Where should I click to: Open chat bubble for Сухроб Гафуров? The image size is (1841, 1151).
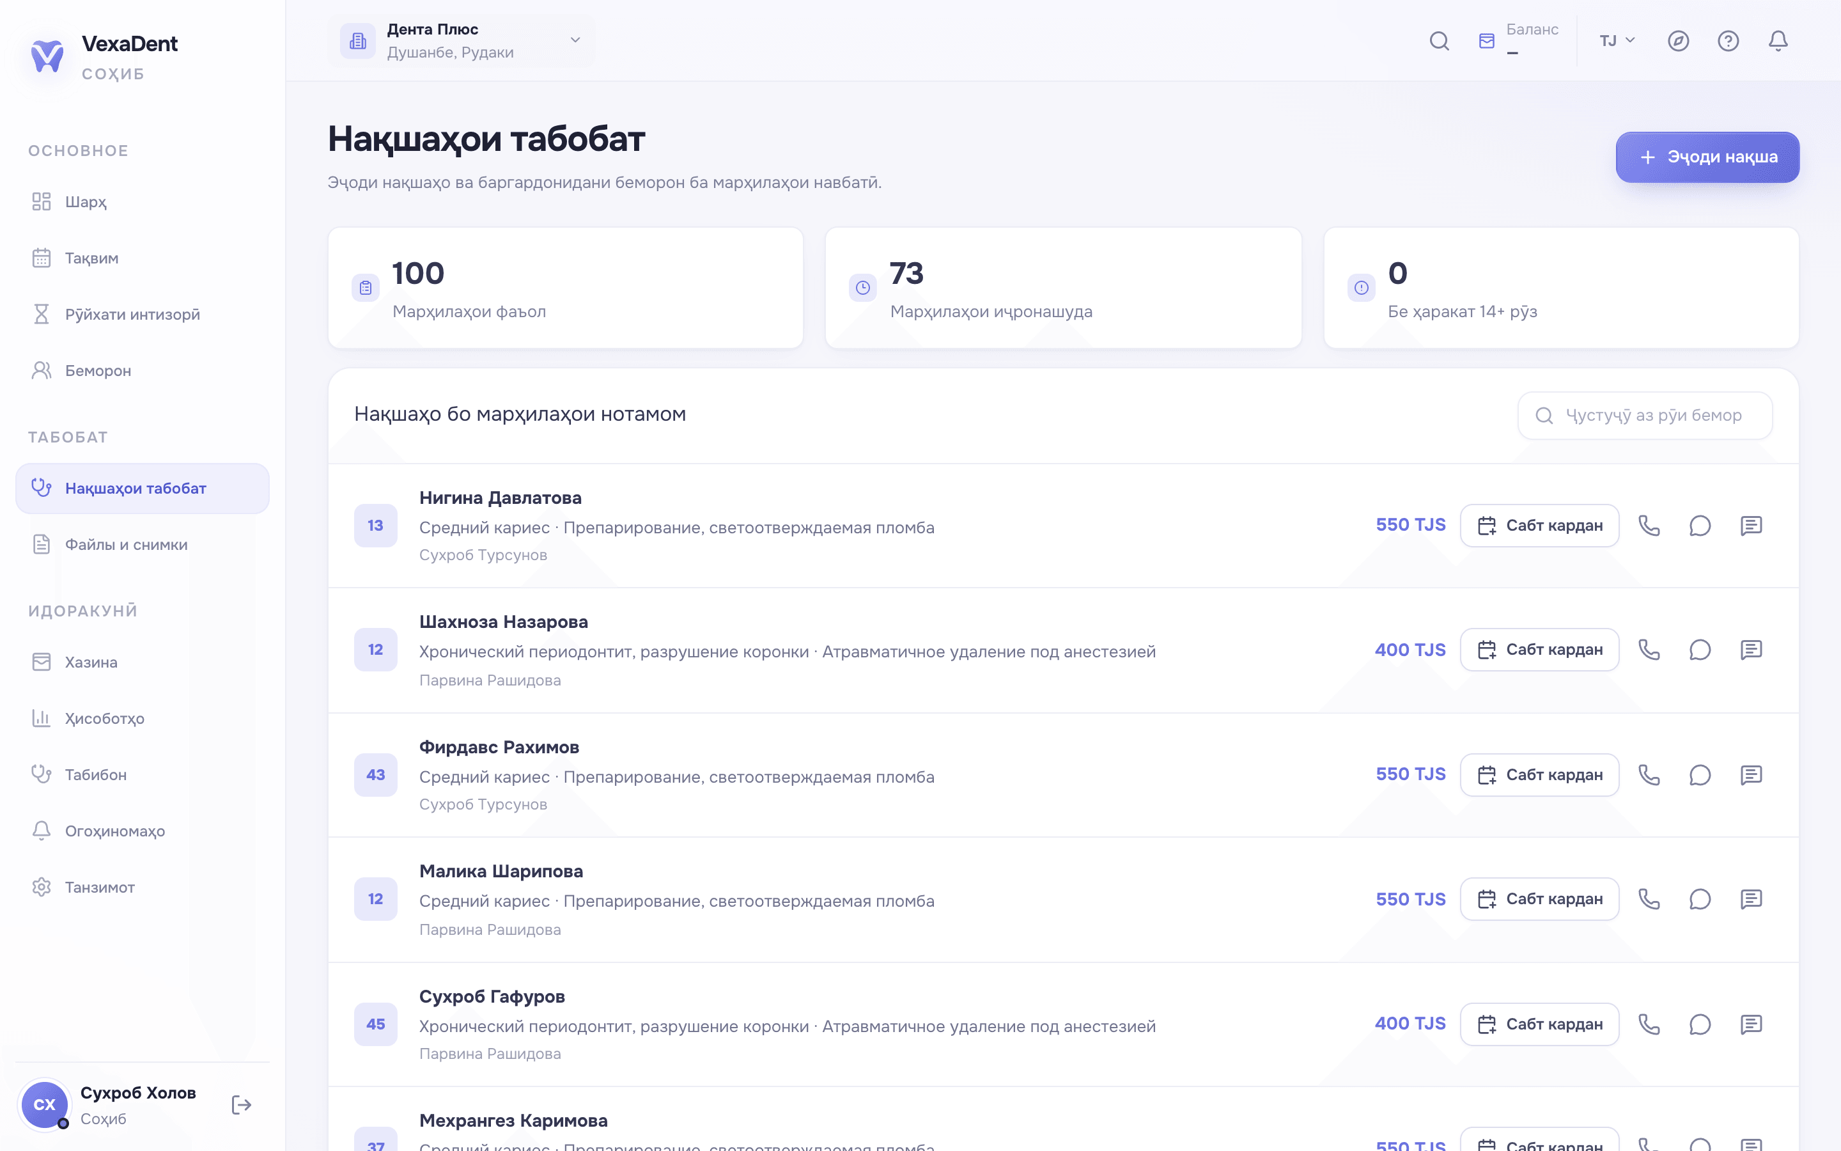point(1700,1024)
